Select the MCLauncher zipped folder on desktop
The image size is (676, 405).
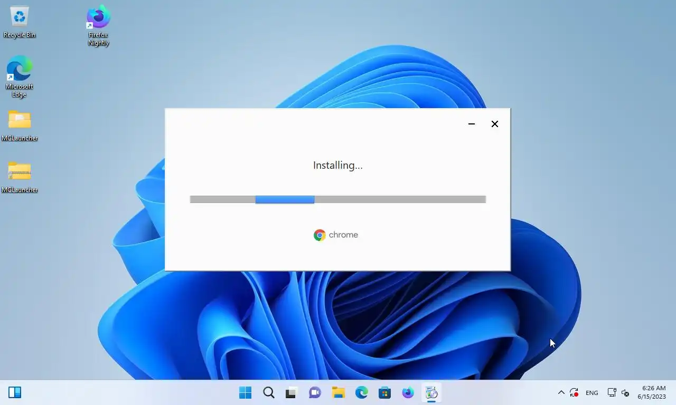point(20,177)
